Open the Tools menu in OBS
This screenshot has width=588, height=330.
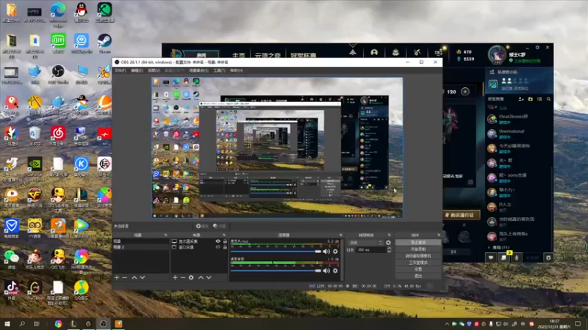pos(219,71)
